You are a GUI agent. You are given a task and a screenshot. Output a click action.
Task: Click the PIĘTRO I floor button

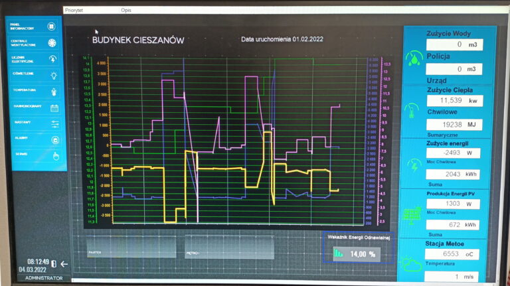pyautogui.click(x=229, y=247)
